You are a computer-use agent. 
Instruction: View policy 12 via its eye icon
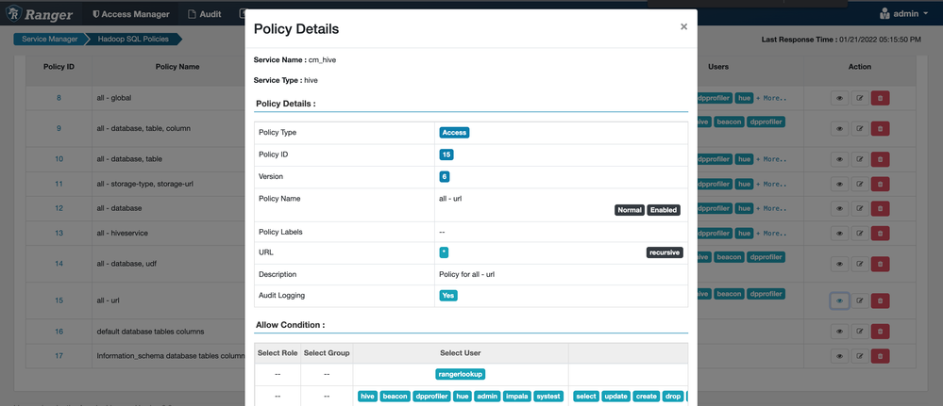pyautogui.click(x=839, y=208)
